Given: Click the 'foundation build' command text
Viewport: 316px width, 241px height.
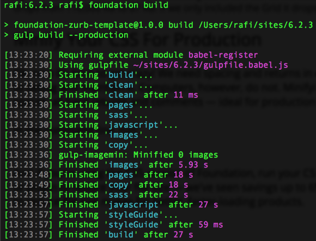Looking at the screenshot, I should pyautogui.click(x=129, y=5).
